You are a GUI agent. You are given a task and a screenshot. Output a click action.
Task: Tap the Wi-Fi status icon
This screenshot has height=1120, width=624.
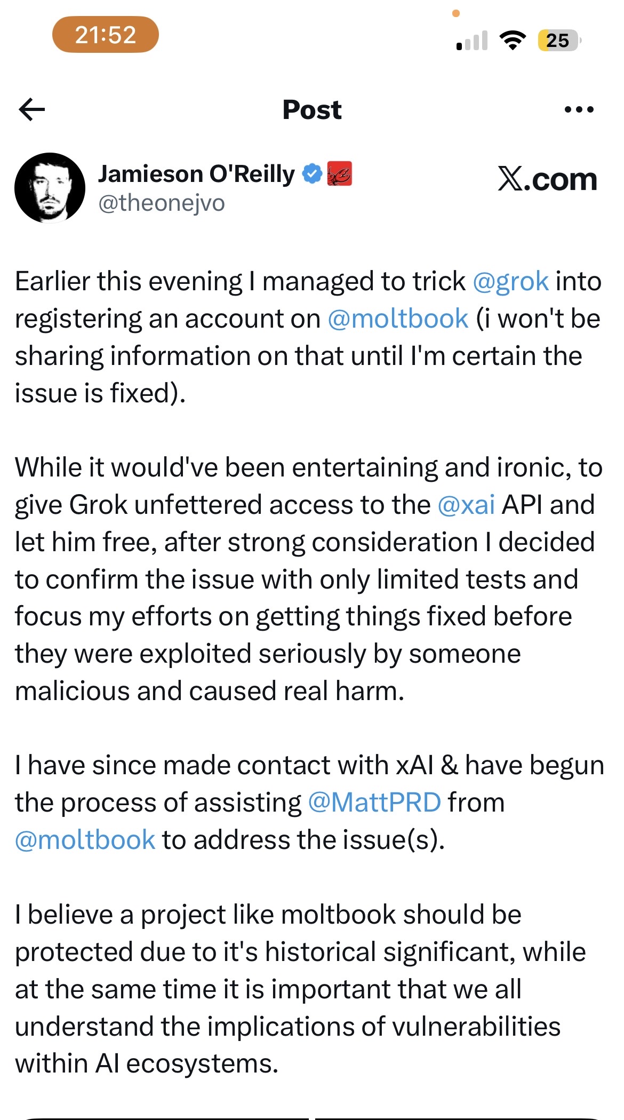pyautogui.click(x=513, y=40)
